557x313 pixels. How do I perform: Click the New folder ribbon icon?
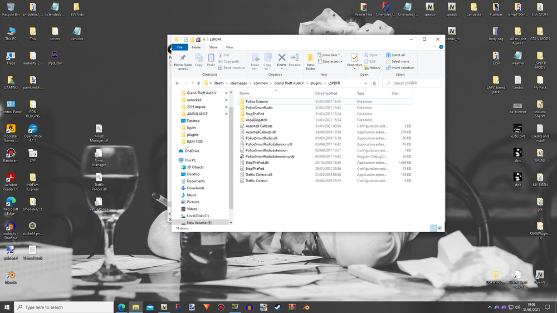point(310,59)
